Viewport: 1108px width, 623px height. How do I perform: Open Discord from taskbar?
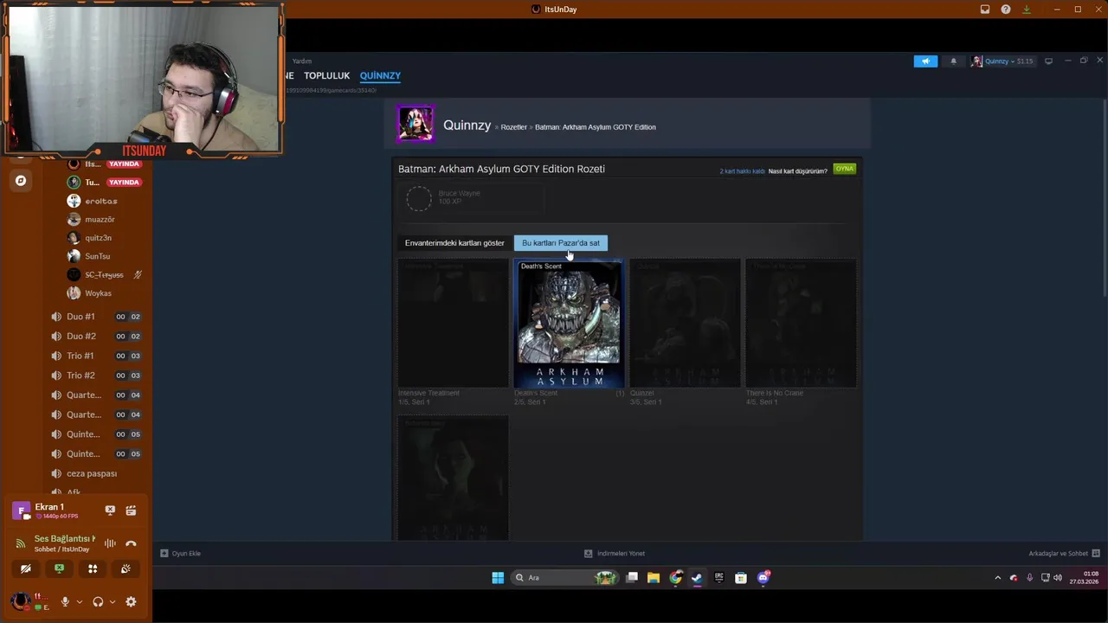pos(763,577)
